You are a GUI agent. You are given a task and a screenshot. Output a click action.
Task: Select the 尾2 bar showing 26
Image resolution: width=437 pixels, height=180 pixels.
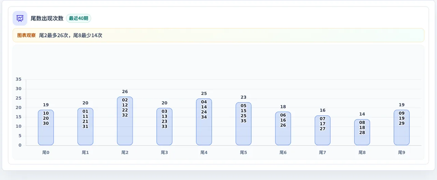point(125,121)
